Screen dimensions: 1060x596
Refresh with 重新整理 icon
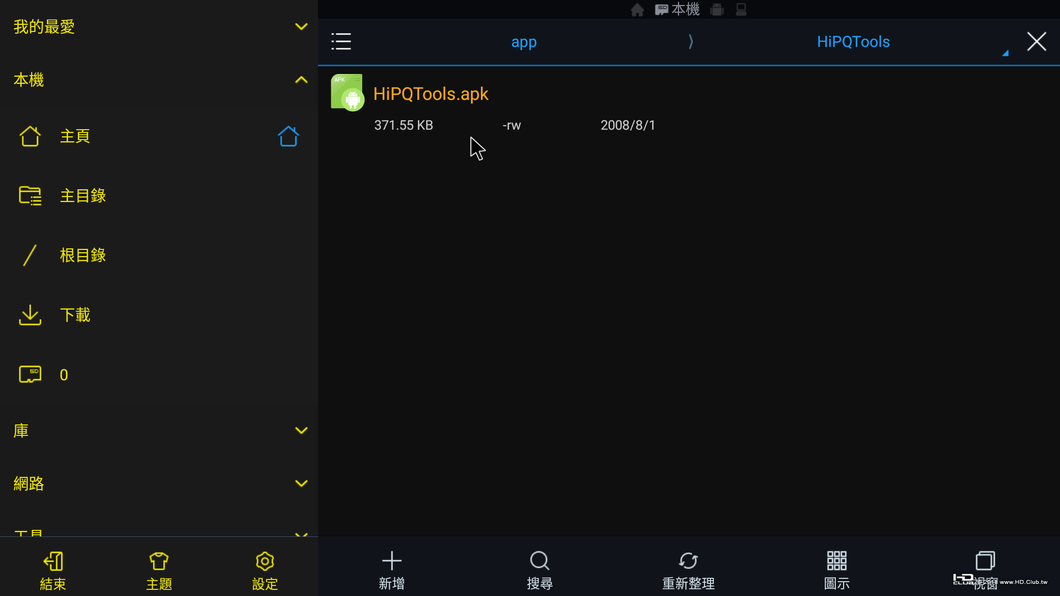(688, 561)
